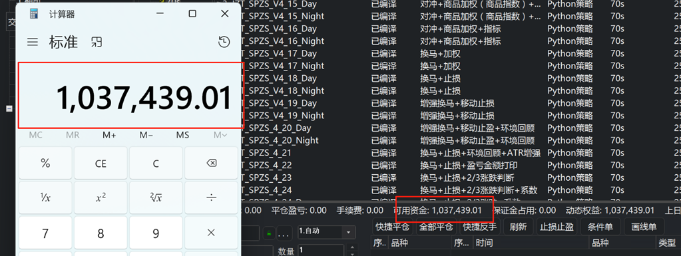Click the backspace key on the calculator
681x256 pixels.
[x=211, y=163]
